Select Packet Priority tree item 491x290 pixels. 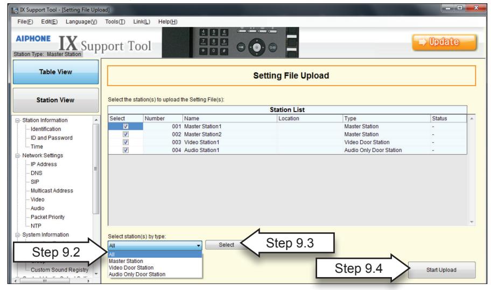[47, 217]
